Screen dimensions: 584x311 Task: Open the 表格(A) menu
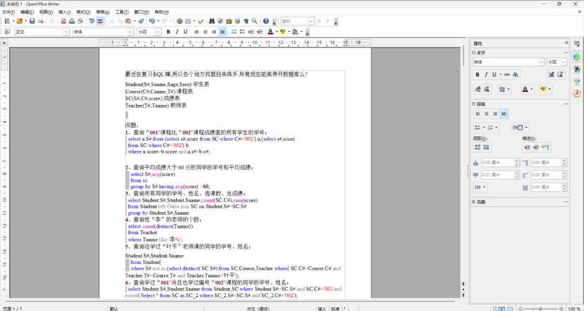click(103, 12)
